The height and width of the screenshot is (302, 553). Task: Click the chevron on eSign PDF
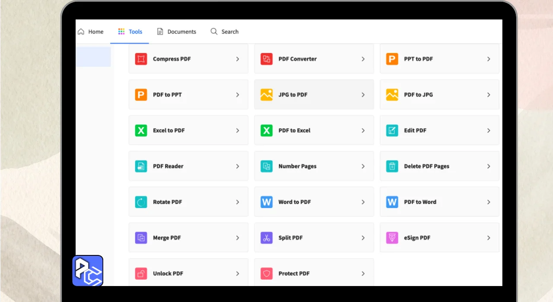(x=489, y=238)
